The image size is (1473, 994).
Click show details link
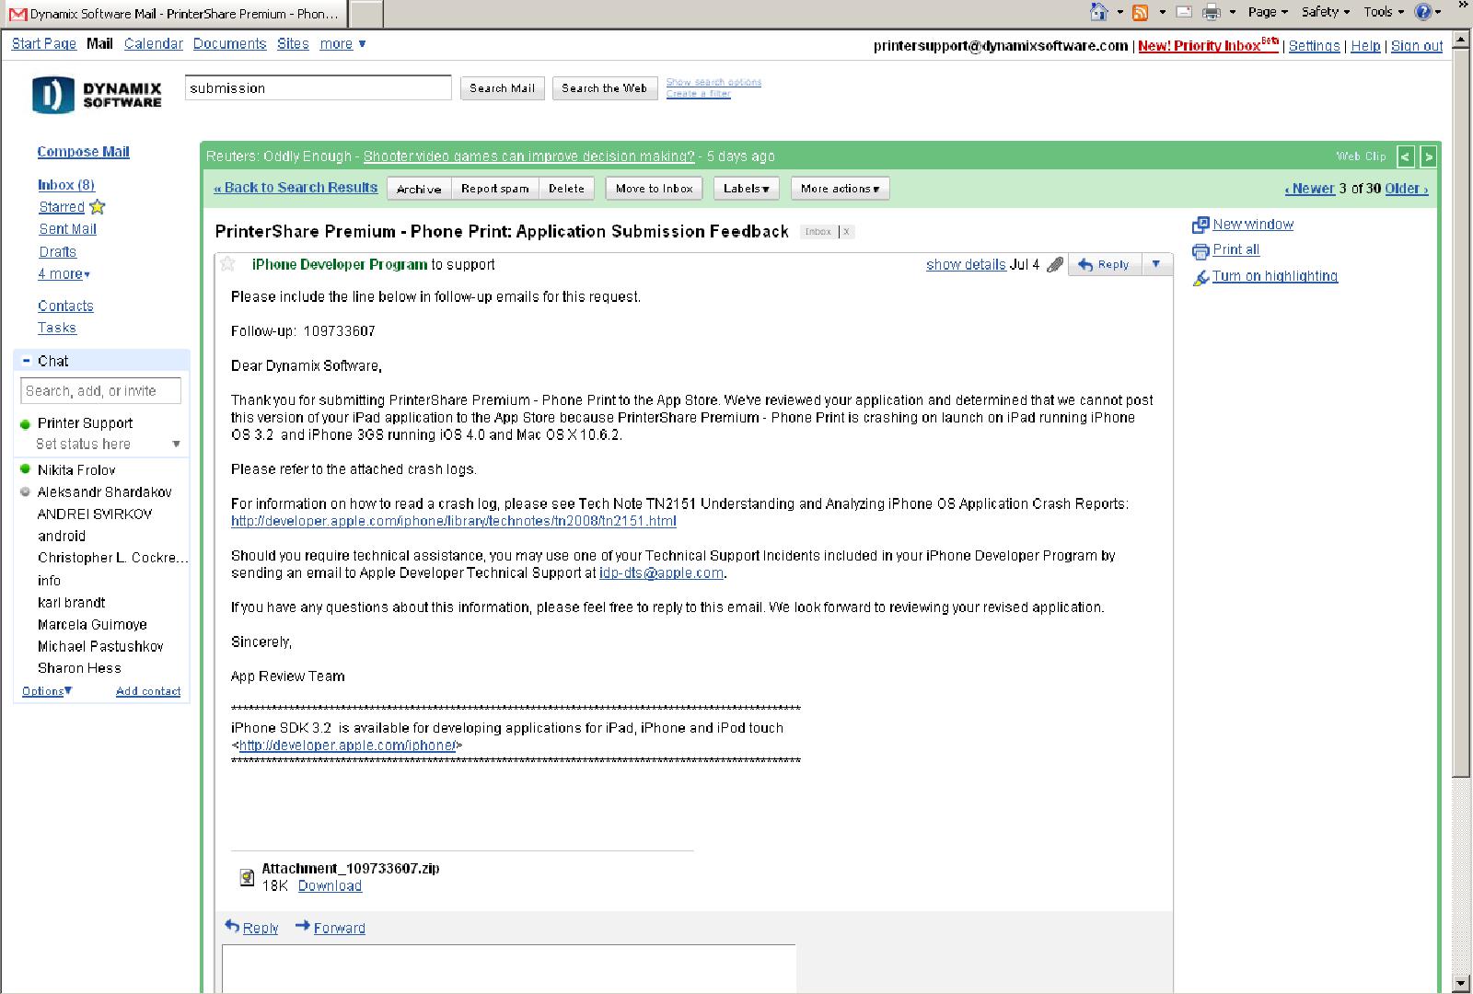click(966, 264)
